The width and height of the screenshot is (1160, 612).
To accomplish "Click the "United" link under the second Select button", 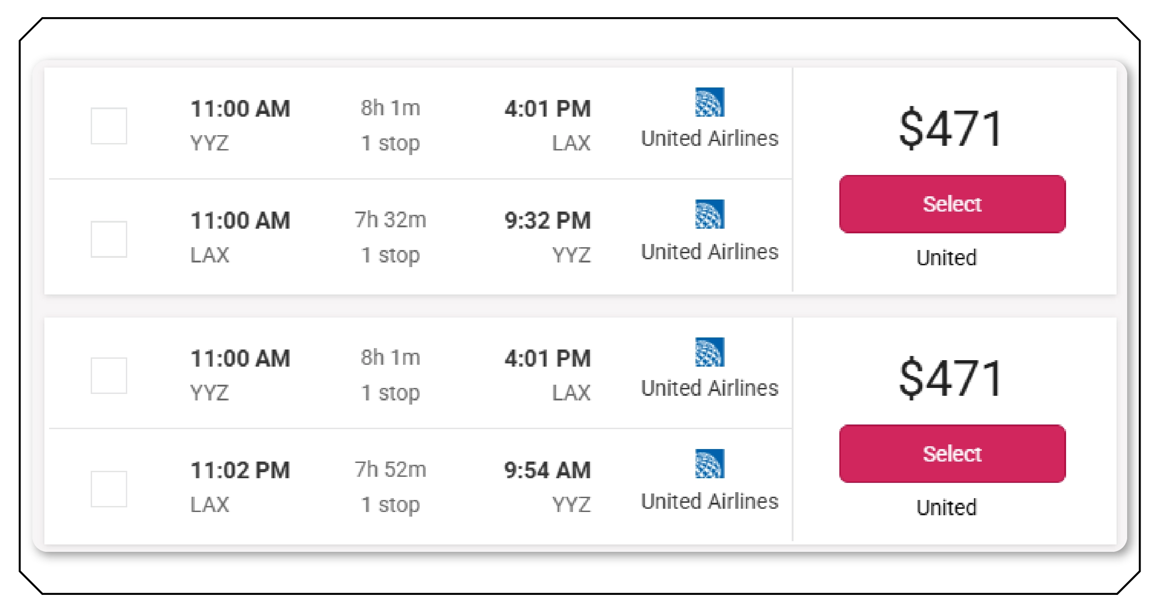I will click(947, 507).
